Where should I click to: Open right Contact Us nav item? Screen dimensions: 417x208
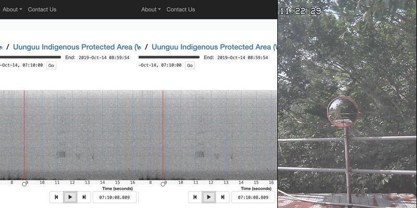tap(181, 9)
